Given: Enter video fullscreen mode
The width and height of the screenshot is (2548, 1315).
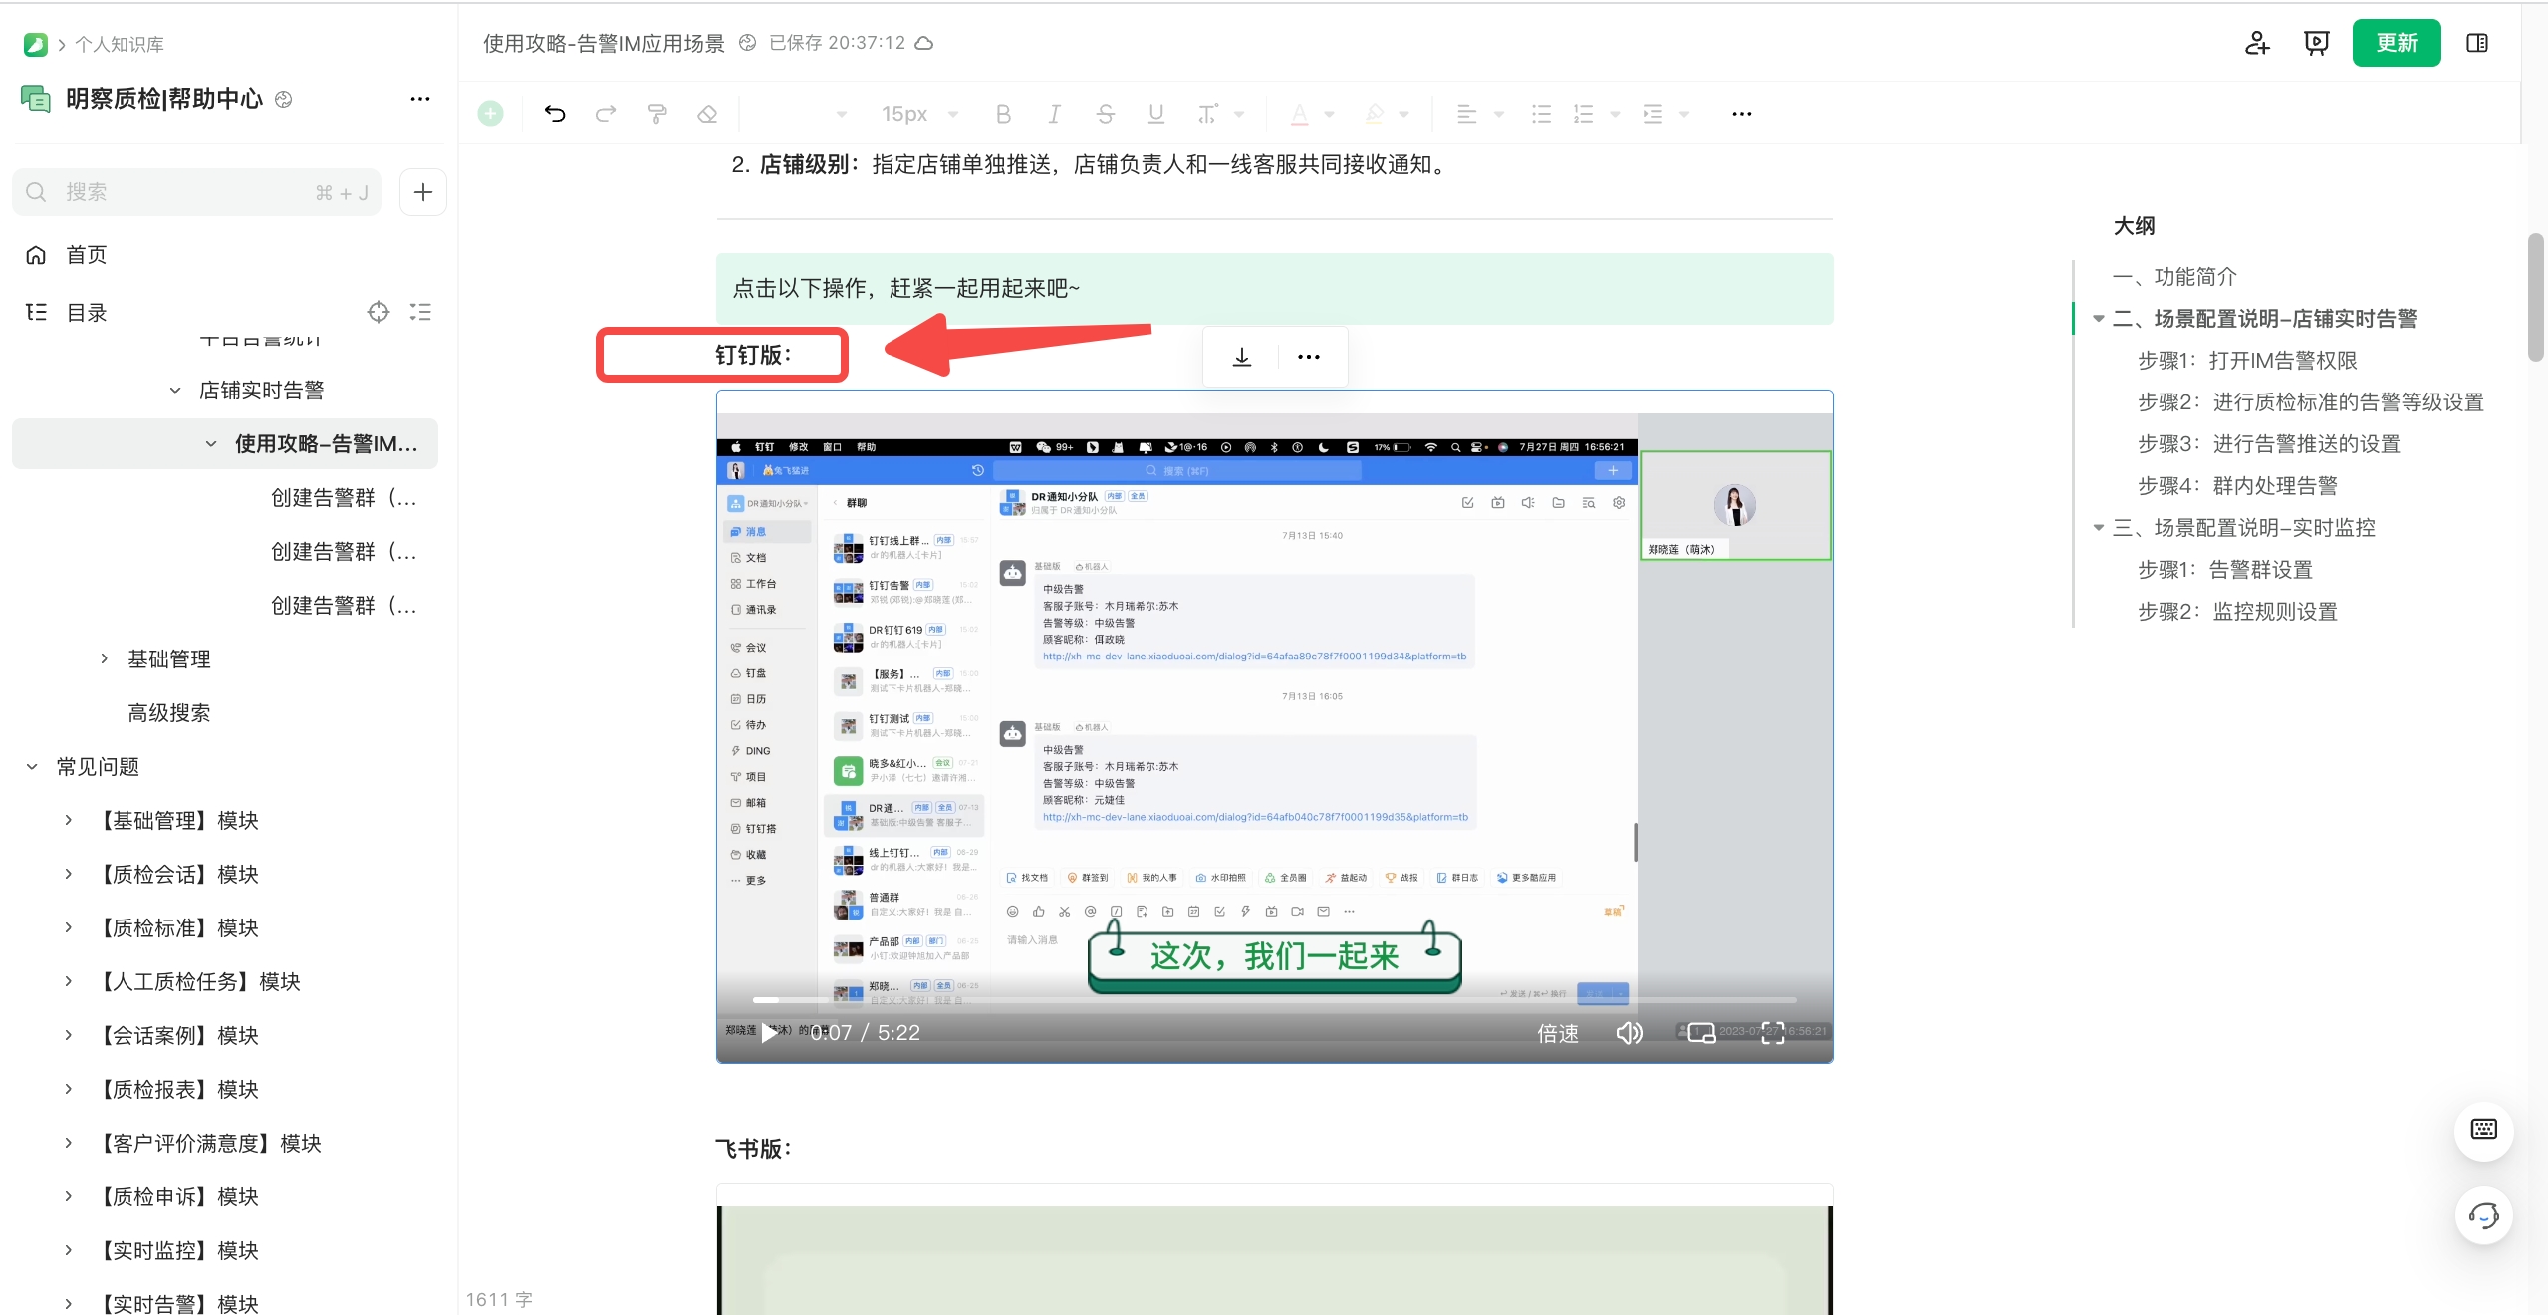Looking at the screenshot, I should (x=1773, y=1033).
